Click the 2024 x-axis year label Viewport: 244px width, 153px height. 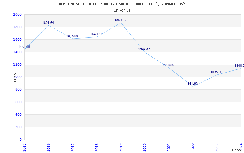(x=241, y=147)
